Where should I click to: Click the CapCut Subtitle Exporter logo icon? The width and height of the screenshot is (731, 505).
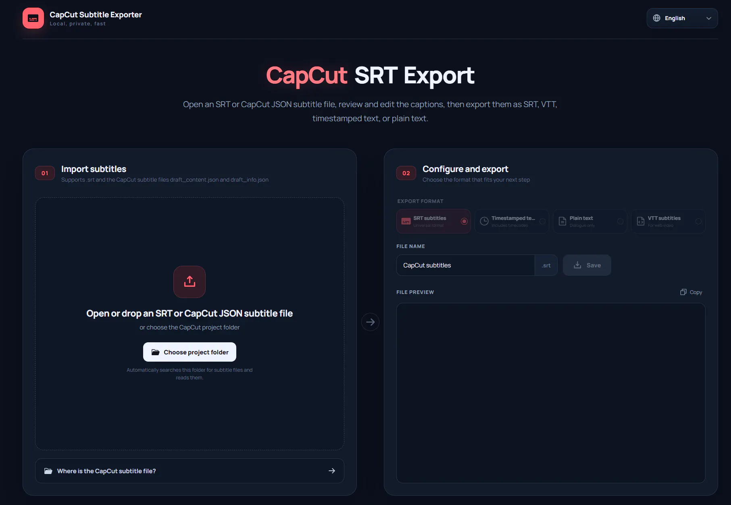coord(33,18)
